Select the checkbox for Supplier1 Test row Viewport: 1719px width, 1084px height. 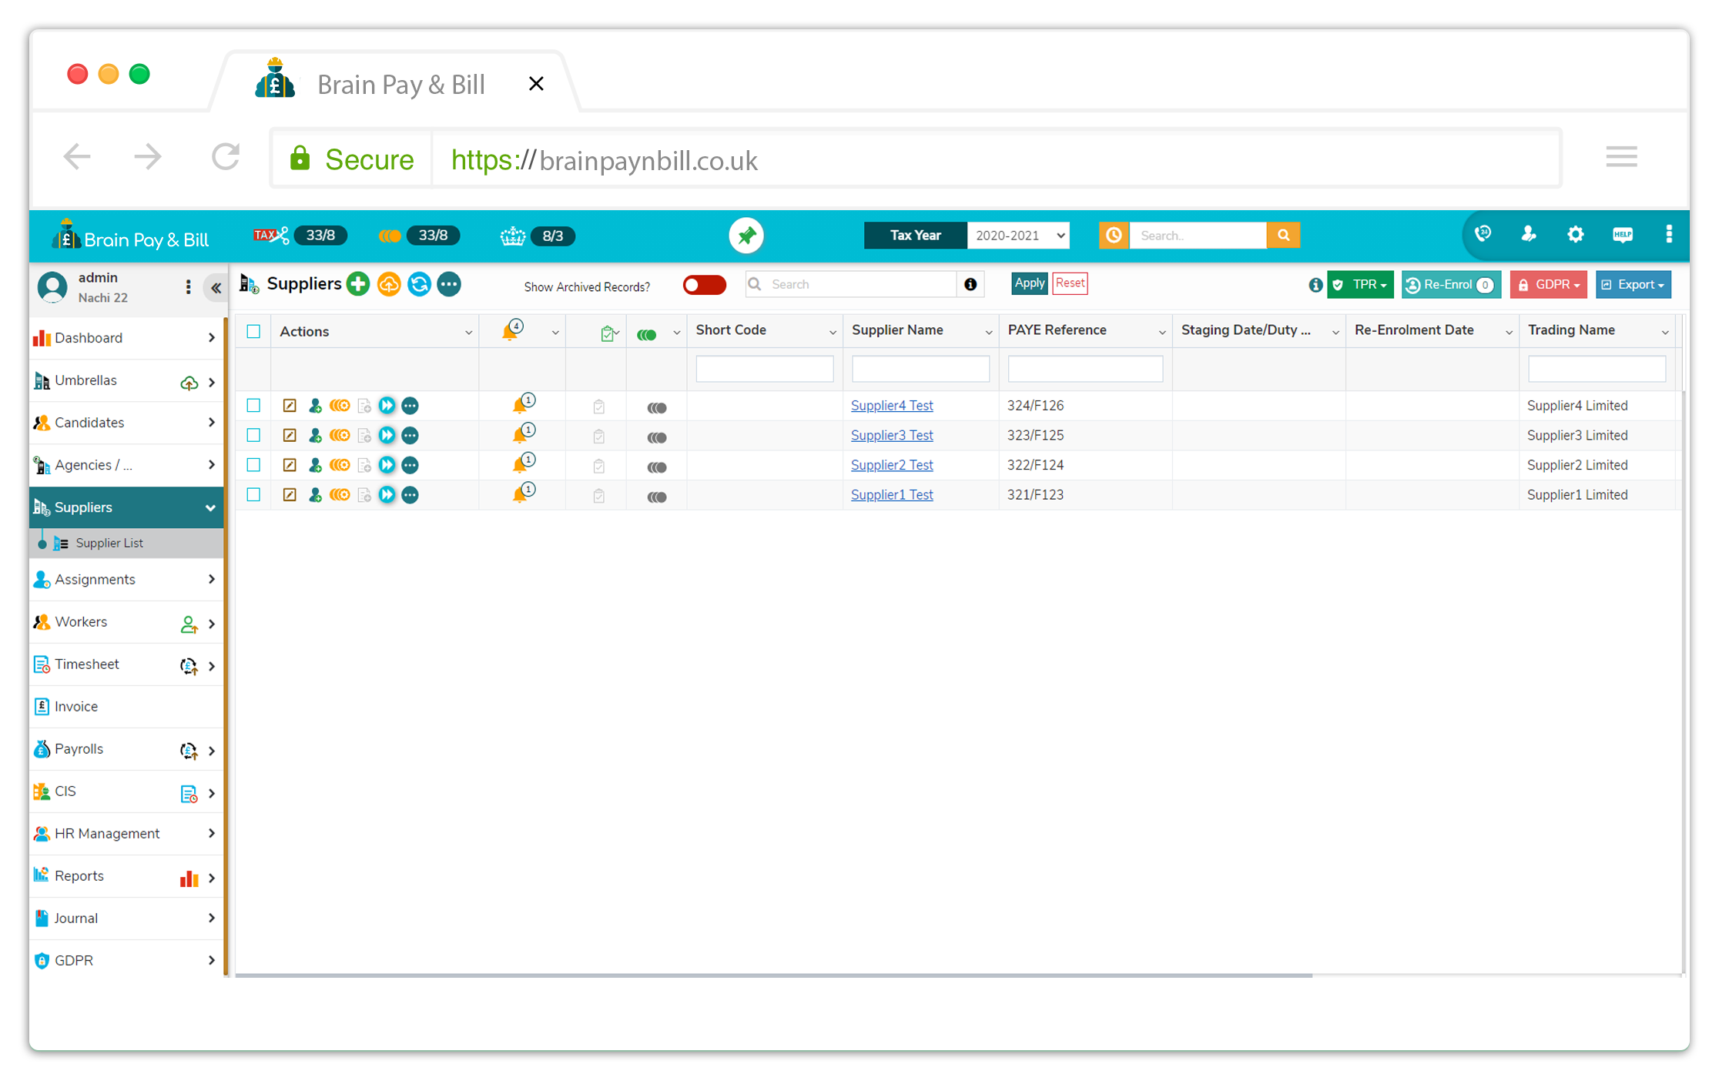(253, 495)
